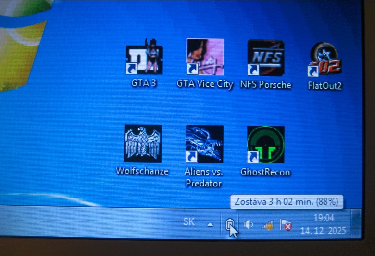This screenshot has height=256, width=375.
Task: Click the 'FlatOut2' label text
Action: [325, 86]
